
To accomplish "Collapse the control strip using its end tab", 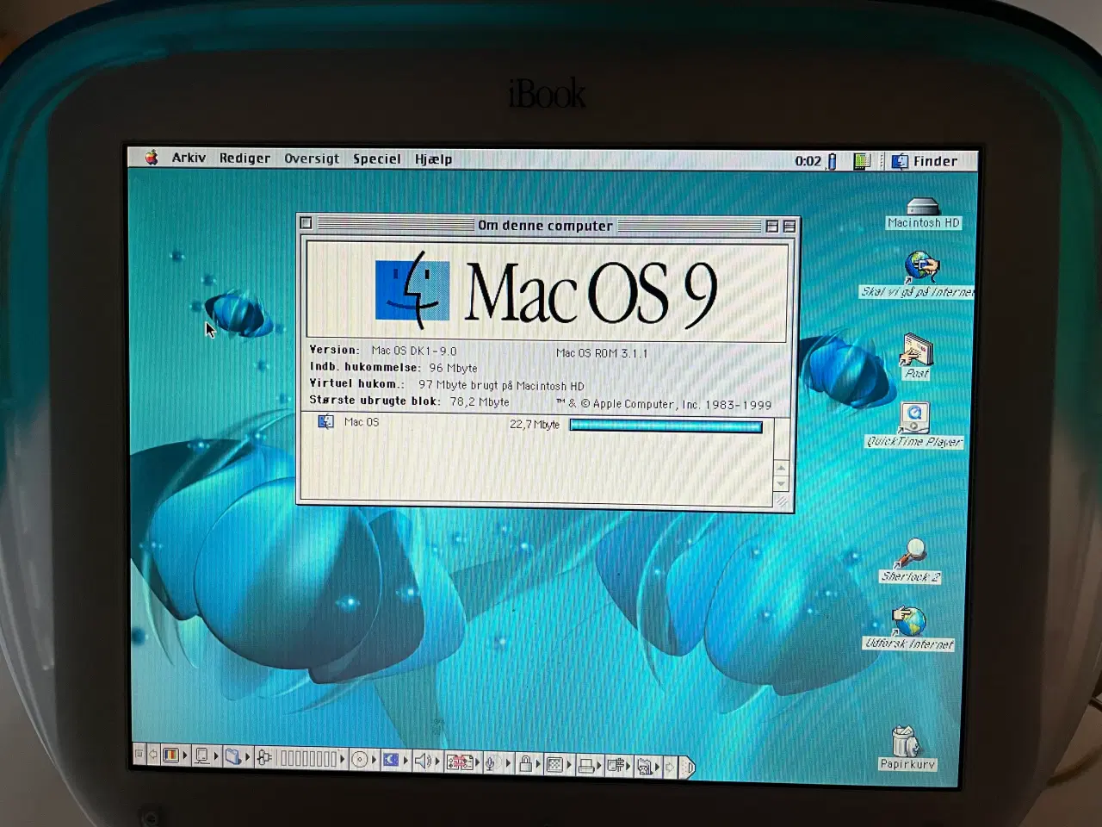I will pyautogui.click(x=687, y=767).
